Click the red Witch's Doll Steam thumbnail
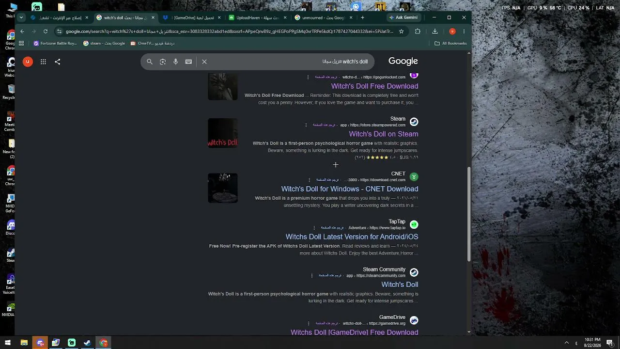This screenshot has height=349, width=620. (x=223, y=133)
